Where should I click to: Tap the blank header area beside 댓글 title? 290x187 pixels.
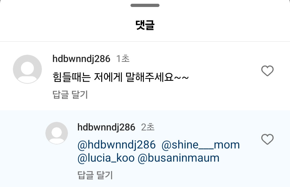tap(222, 25)
